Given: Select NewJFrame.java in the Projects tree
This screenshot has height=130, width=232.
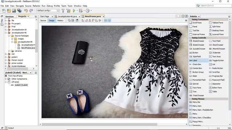Looking at the screenshot, I should pyautogui.click(x=28, y=48).
